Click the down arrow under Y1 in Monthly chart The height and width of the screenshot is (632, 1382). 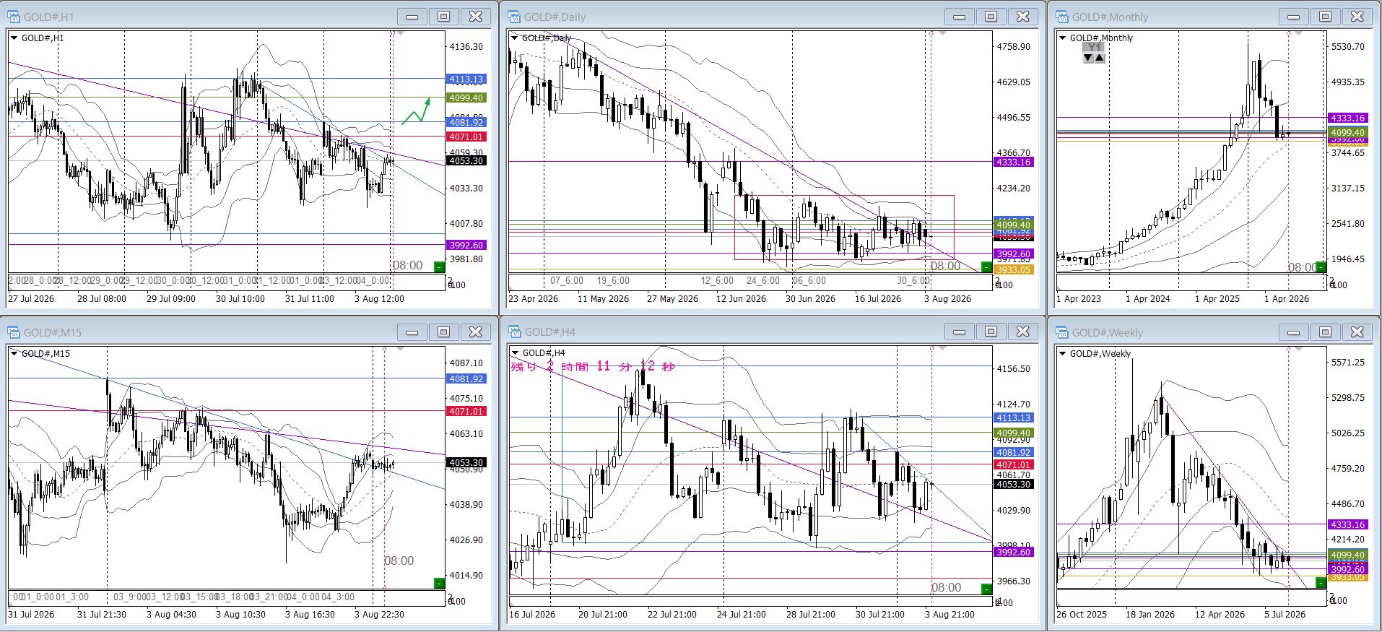pyautogui.click(x=1088, y=58)
